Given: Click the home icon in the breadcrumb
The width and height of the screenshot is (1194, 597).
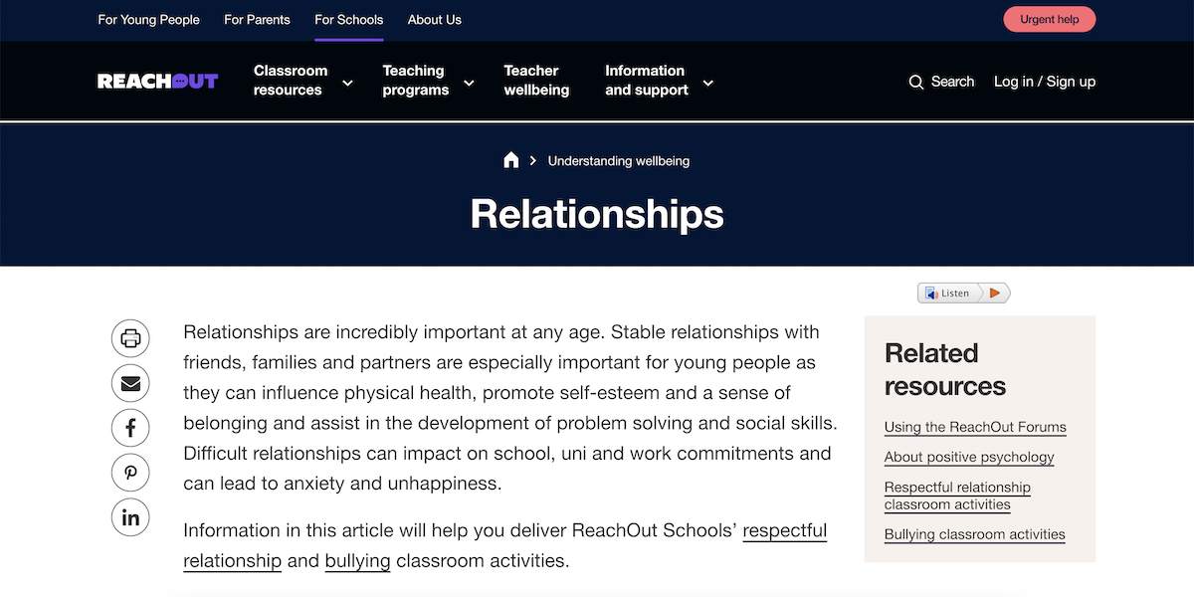Looking at the screenshot, I should pos(510,159).
